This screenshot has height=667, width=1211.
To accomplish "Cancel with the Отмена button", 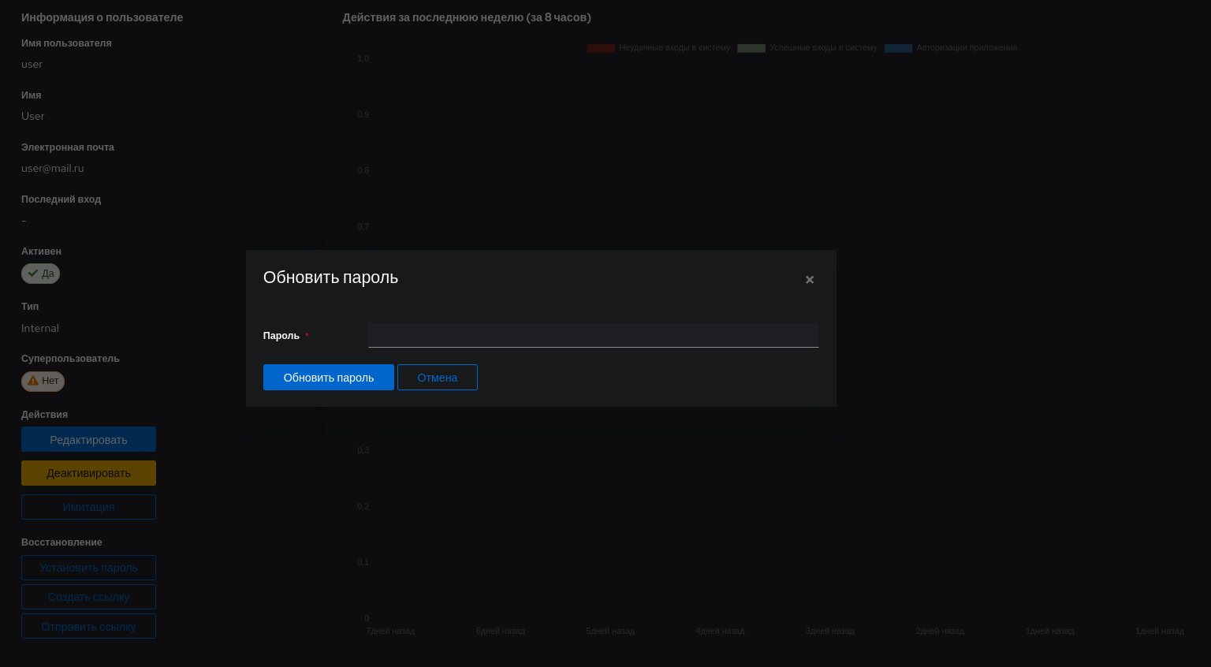I will [x=438, y=378].
